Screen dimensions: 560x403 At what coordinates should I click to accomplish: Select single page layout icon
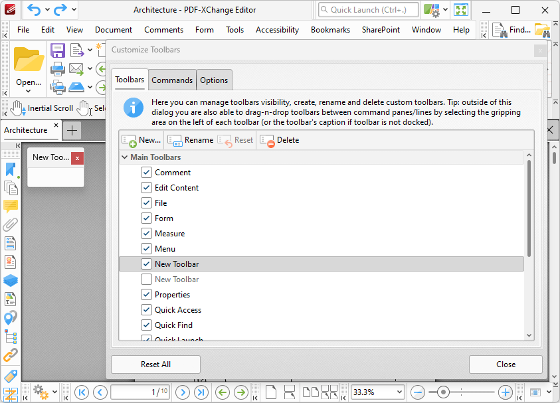(x=271, y=392)
